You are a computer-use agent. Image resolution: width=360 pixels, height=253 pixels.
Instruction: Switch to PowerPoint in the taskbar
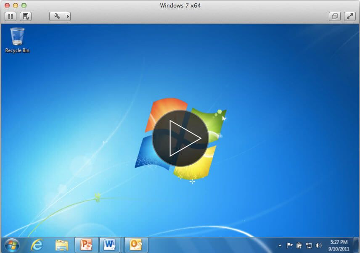click(x=87, y=245)
